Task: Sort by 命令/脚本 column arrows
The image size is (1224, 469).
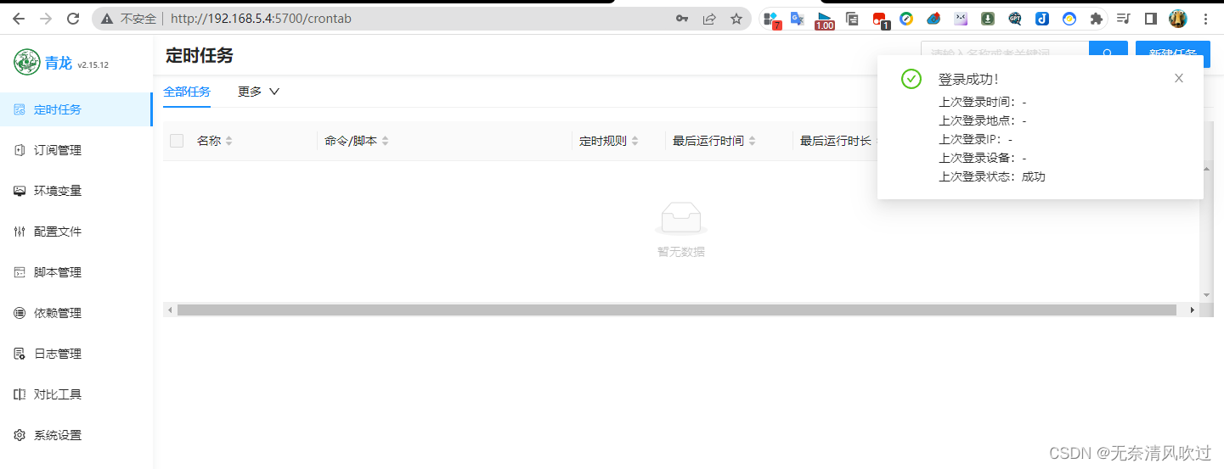Action: [x=385, y=141]
